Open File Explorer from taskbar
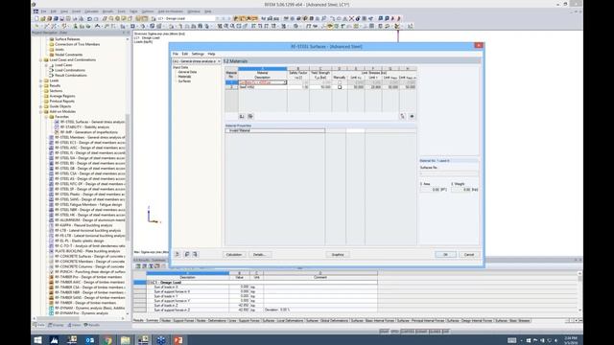 click(126, 340)
